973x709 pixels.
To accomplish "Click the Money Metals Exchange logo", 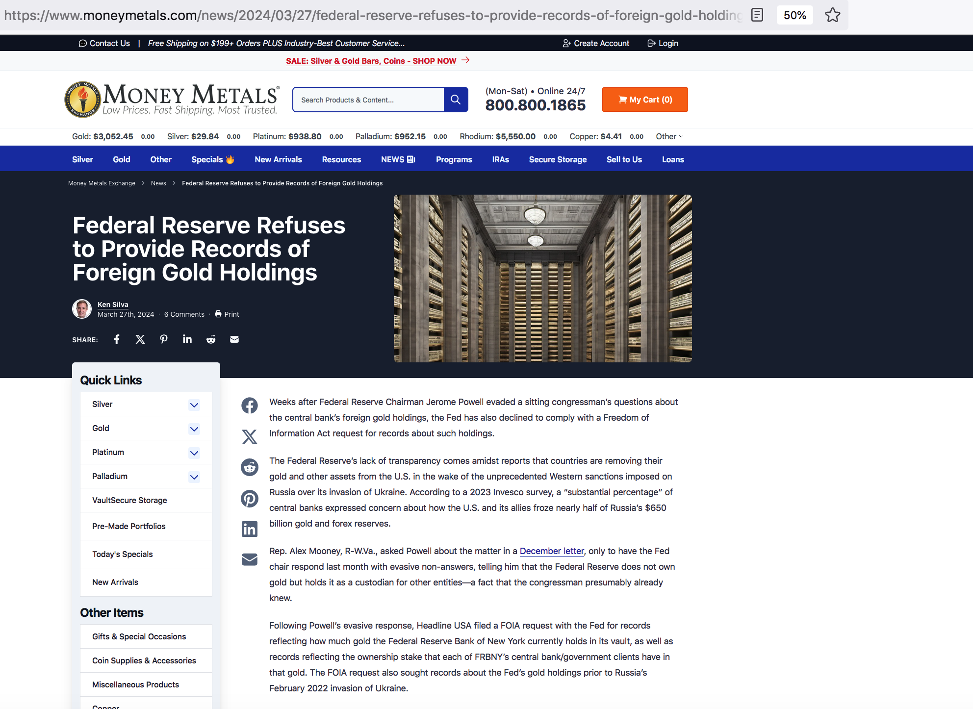I will click(172, 100).
